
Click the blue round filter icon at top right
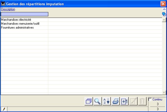[164, 14]
